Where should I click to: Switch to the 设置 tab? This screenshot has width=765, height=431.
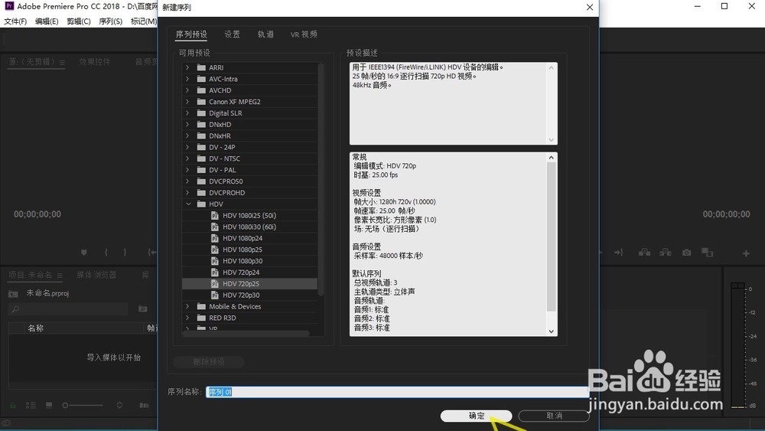233,34
